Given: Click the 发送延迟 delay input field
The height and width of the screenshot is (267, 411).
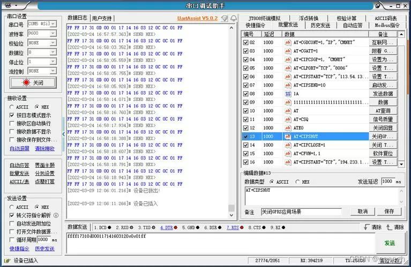Looking at the screenshot, I should pyautogui.click(x=388, y=182).
